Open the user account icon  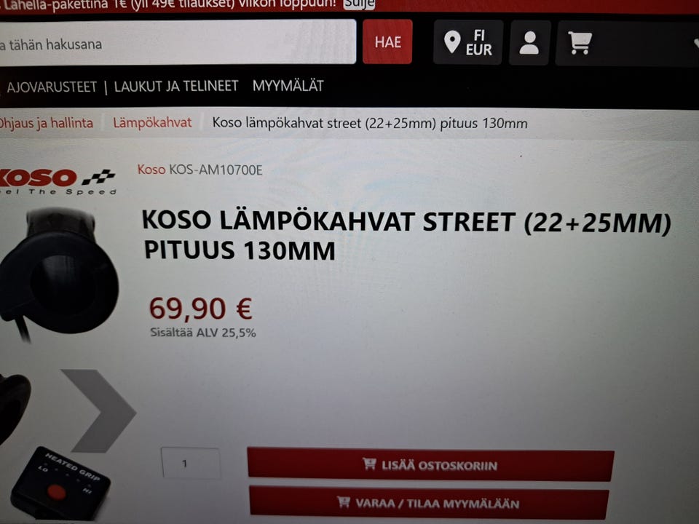(529, 43)
